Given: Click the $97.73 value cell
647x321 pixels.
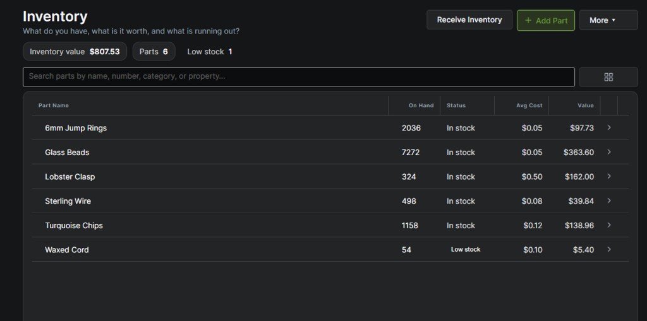Looking at the screenshot, I should point(582,128).
